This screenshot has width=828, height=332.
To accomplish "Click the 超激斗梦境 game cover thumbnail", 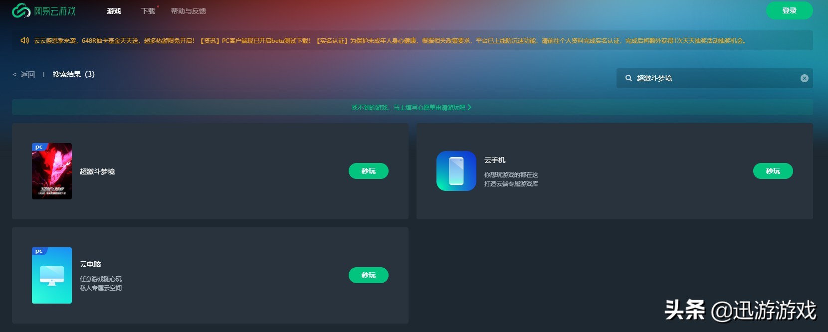I will coord(52,171).
